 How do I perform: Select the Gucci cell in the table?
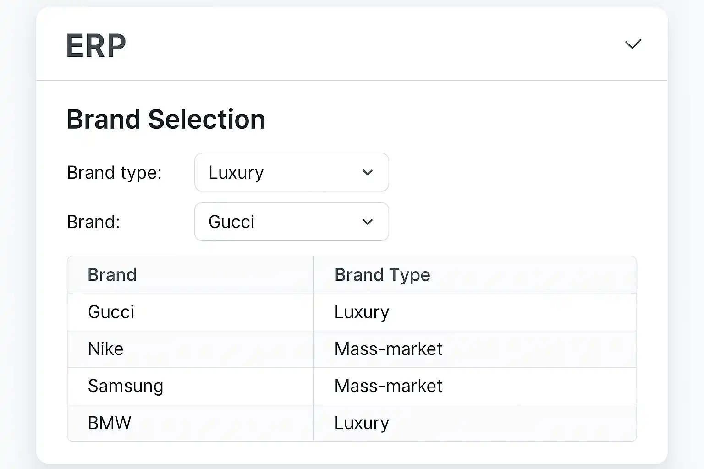click(x=111, y=312)
